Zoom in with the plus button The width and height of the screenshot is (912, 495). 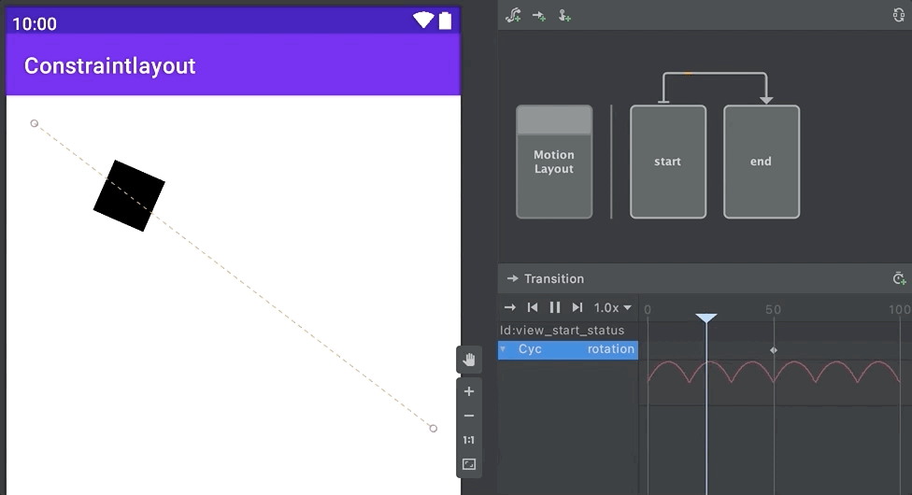(x=469, y=391)
